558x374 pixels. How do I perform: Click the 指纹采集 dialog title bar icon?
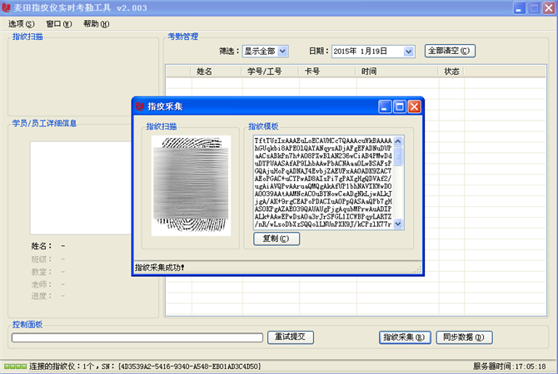(140, 106)
